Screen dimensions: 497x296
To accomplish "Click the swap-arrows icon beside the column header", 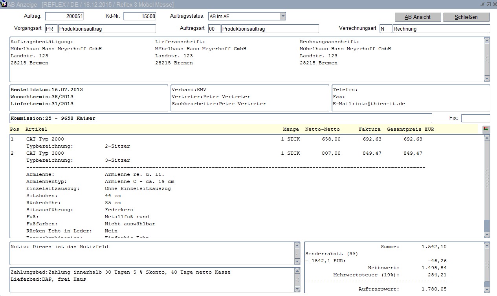I will point(486,129).
